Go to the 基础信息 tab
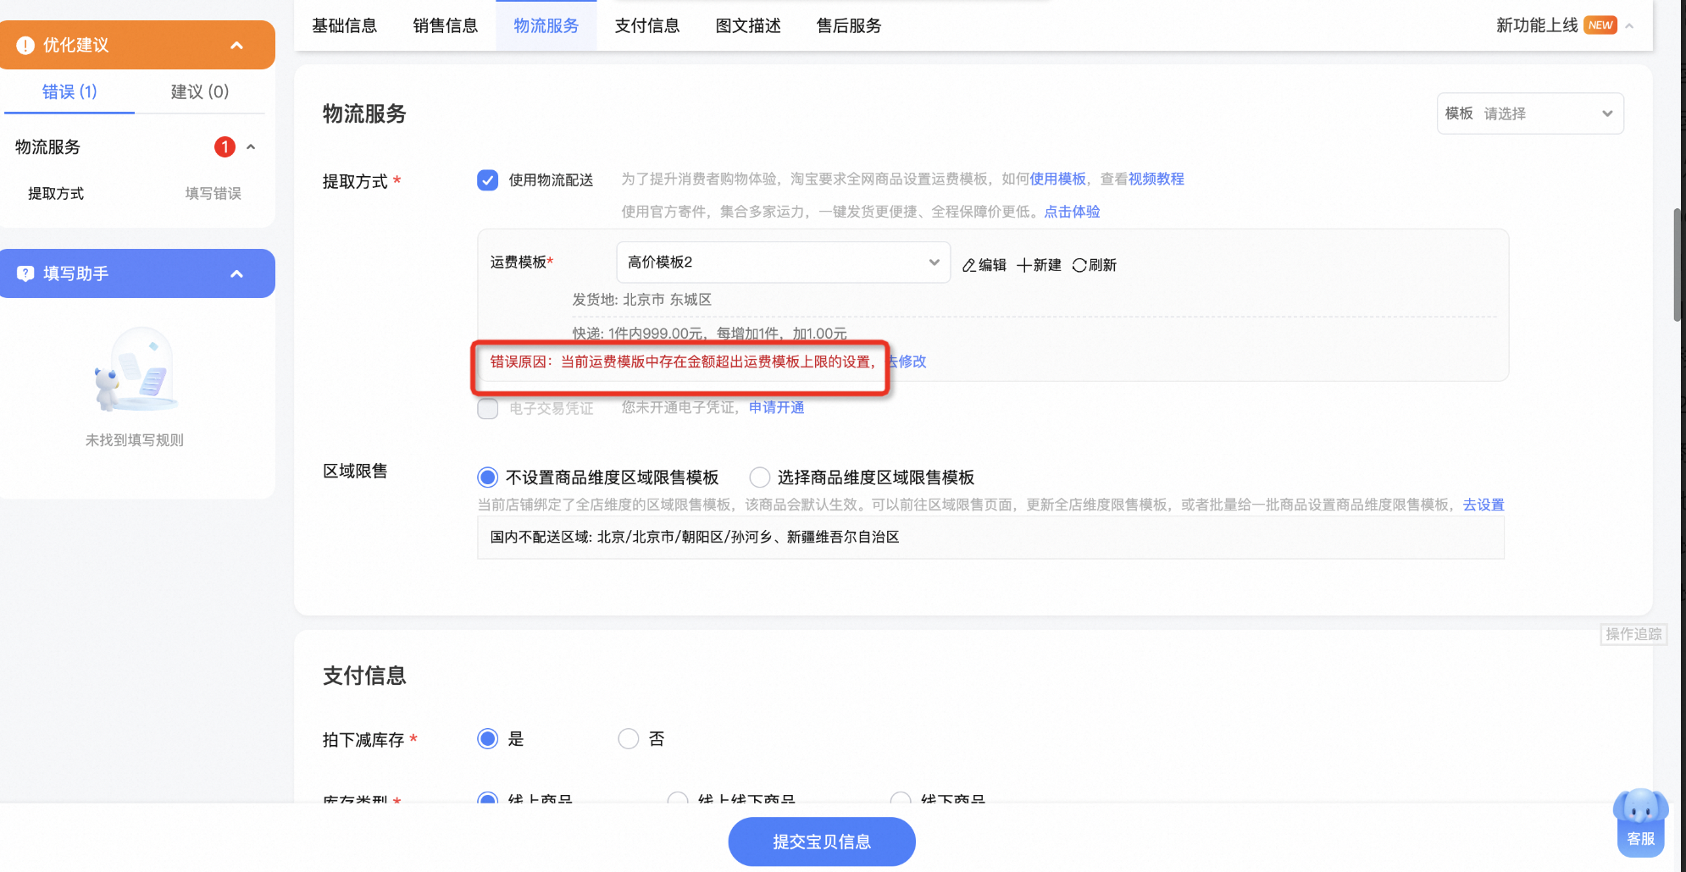This screenshot has width=1686, height=872. click(x=344, y=25)
